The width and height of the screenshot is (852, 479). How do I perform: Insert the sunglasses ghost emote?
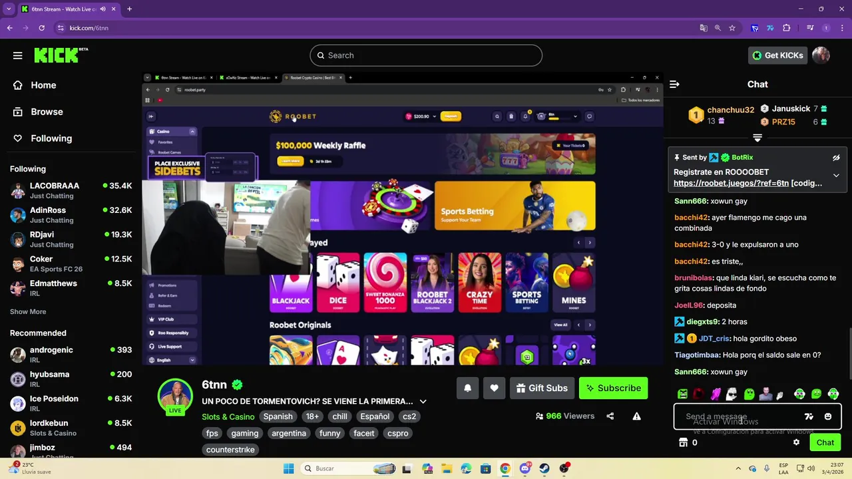[x=732, y=394]
